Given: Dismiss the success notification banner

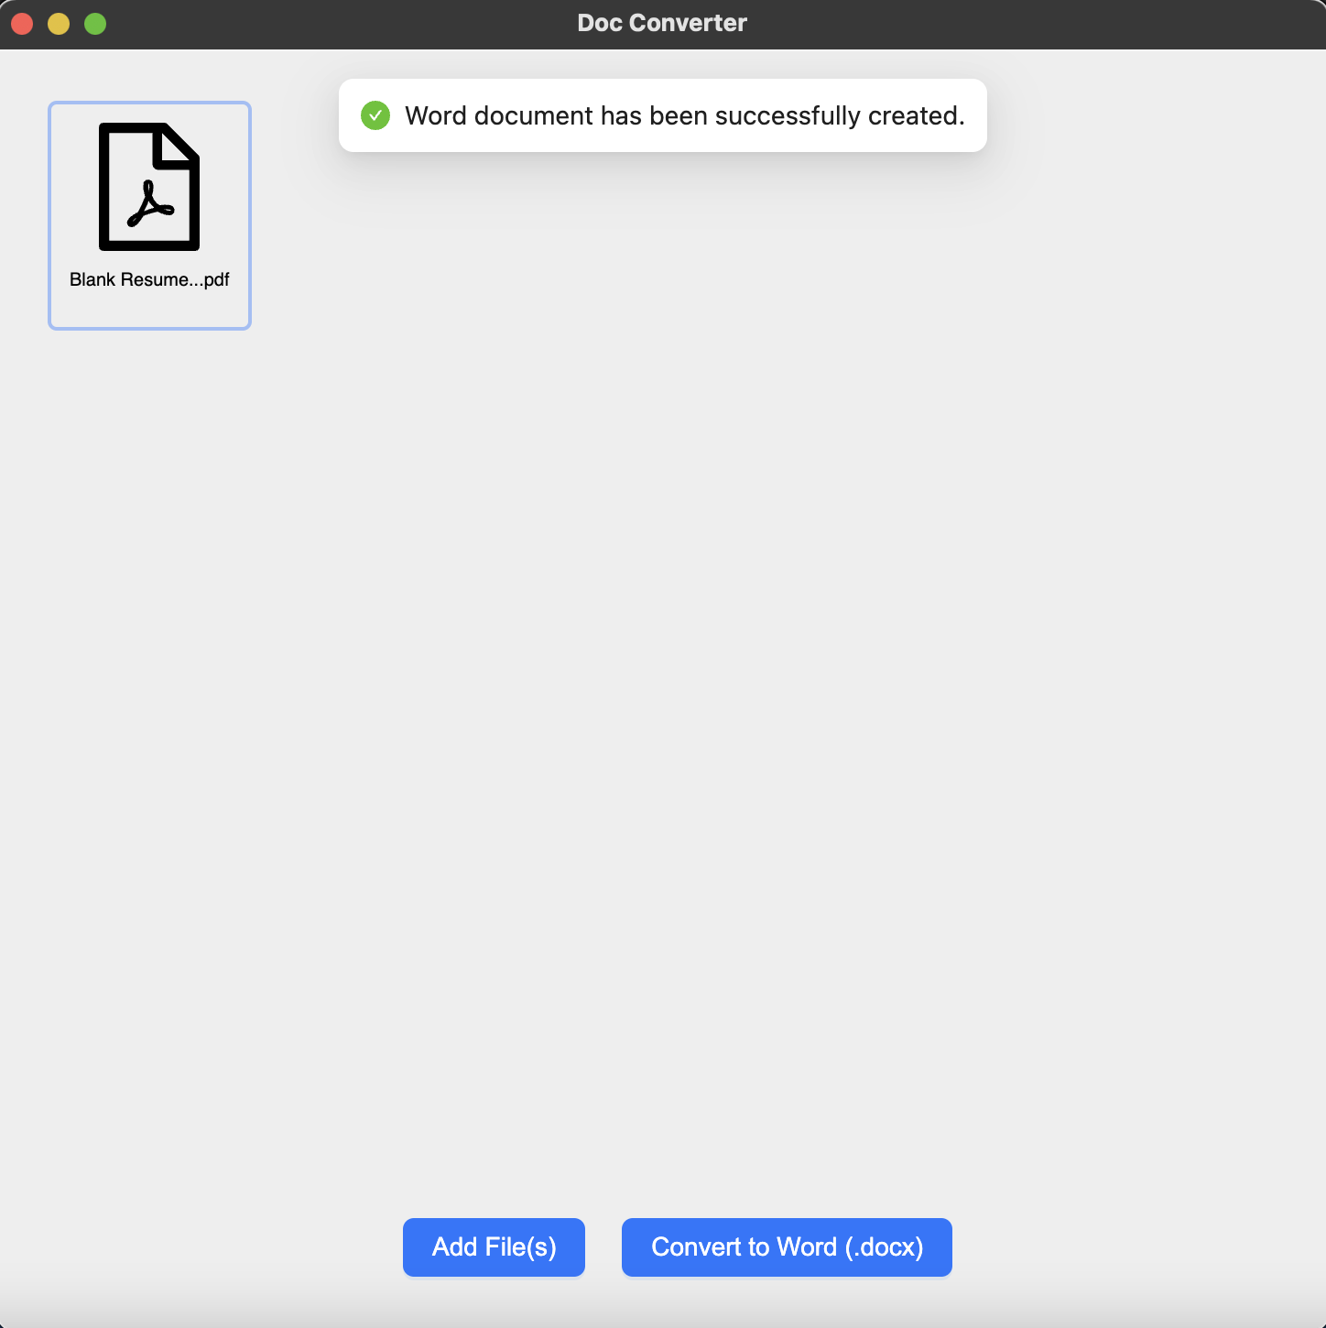Looking at the screenshot, I should click(x=663, y=115).
